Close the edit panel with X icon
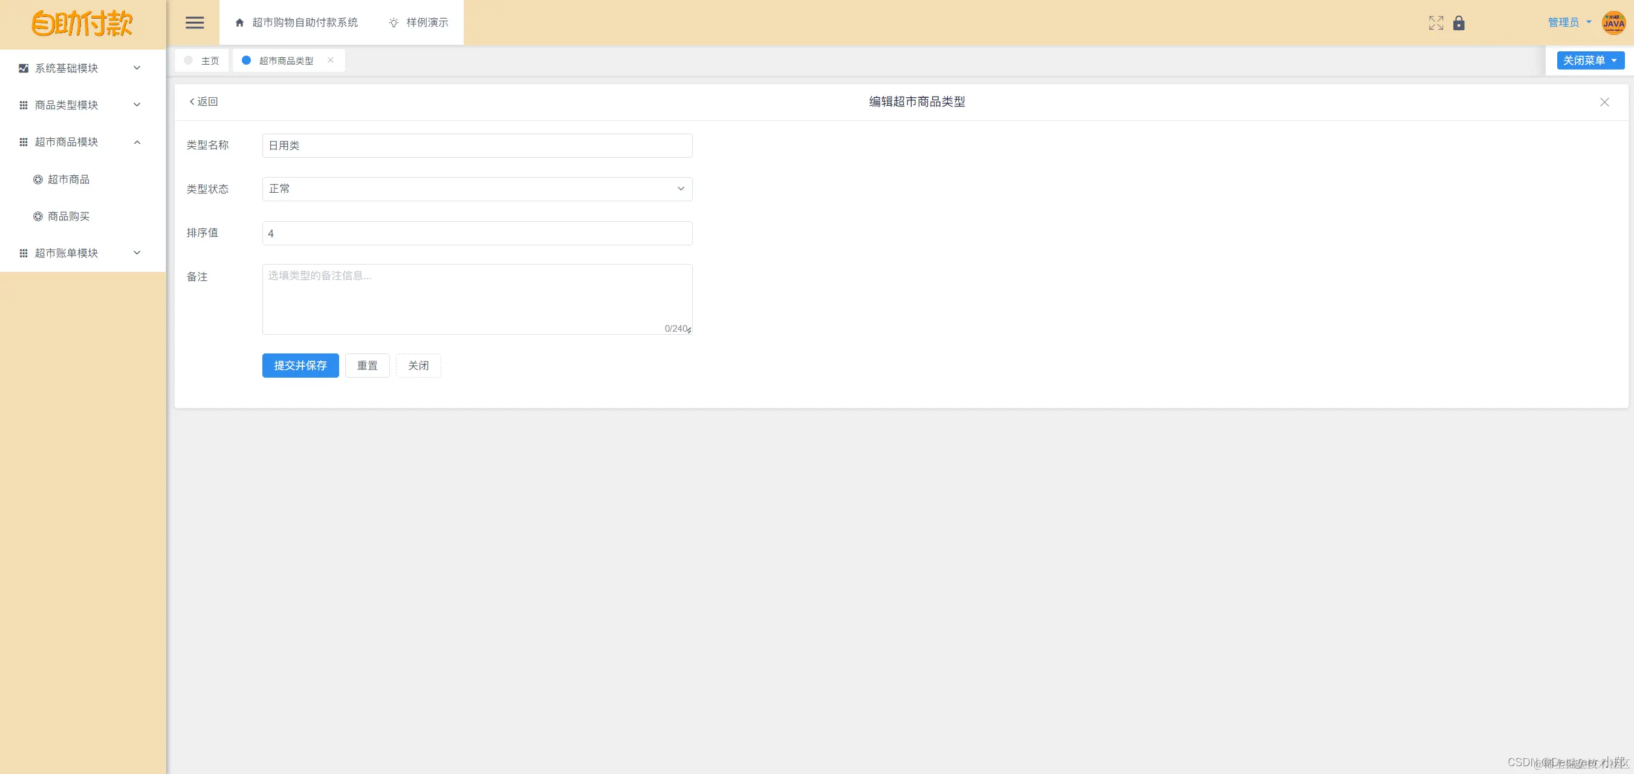Image resolution: width=1634 pixels, height=774 pixels. click(x=1604, y=102)
